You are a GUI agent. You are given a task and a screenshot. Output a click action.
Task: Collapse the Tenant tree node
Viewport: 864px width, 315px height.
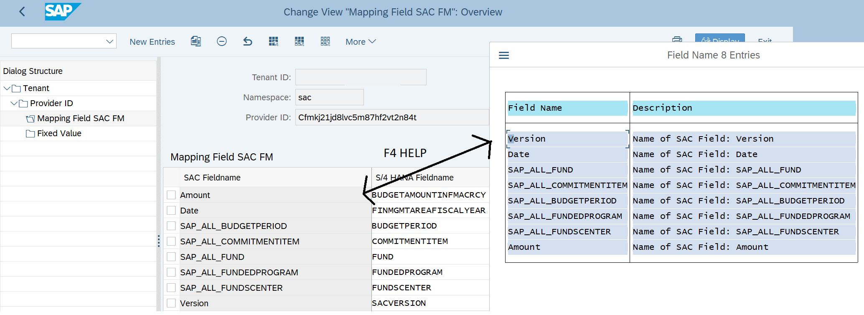(x=7, y=88)
